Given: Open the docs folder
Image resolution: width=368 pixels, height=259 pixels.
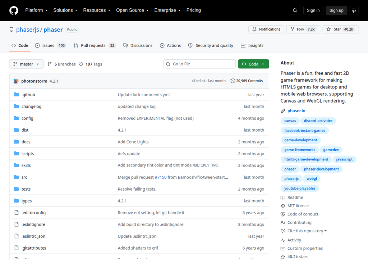Looking at the screenshot, I should [x=26, y=142].
